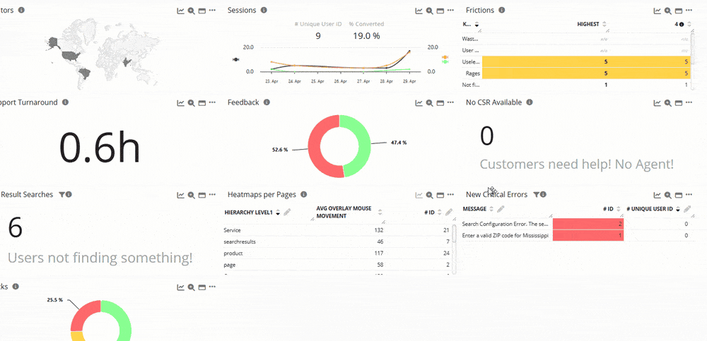Sort errors by # UNIQUE USER ID arrow
Viewport: 707px width, 341px height.
pyautogui.click(x=678, y=209)
